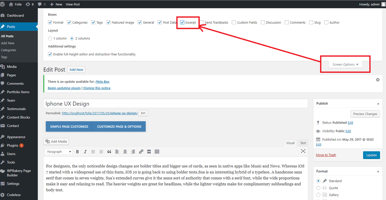Viewport: 386px width, 200px height.
Task: Align text right in editor
Action: pyautogui.click(x=133, y=152)
